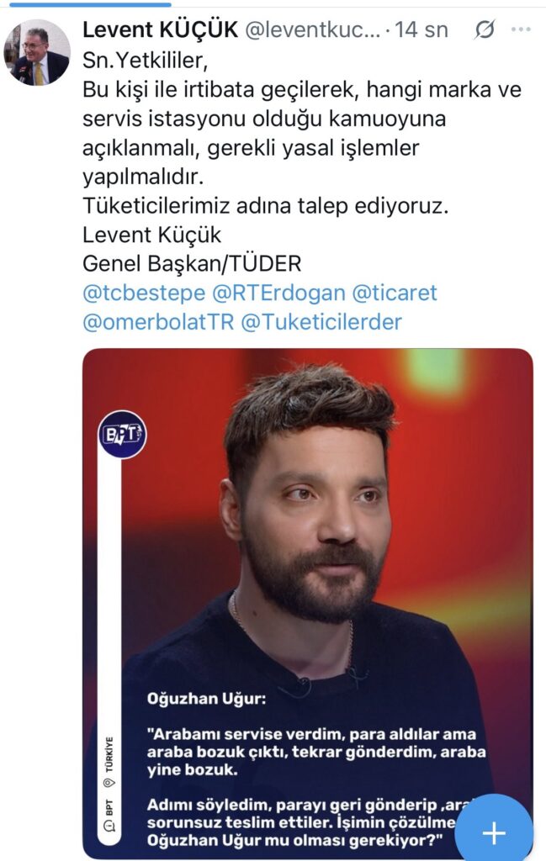
Task: Open the @Tuketicilerder mention link
Action: click(x=321, y=321)
